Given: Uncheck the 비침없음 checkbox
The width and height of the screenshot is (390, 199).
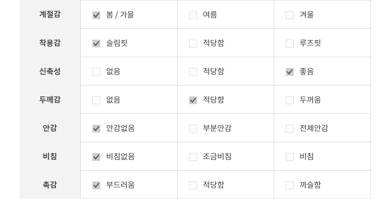Looking at the screenshot, I should coord(96,157).
